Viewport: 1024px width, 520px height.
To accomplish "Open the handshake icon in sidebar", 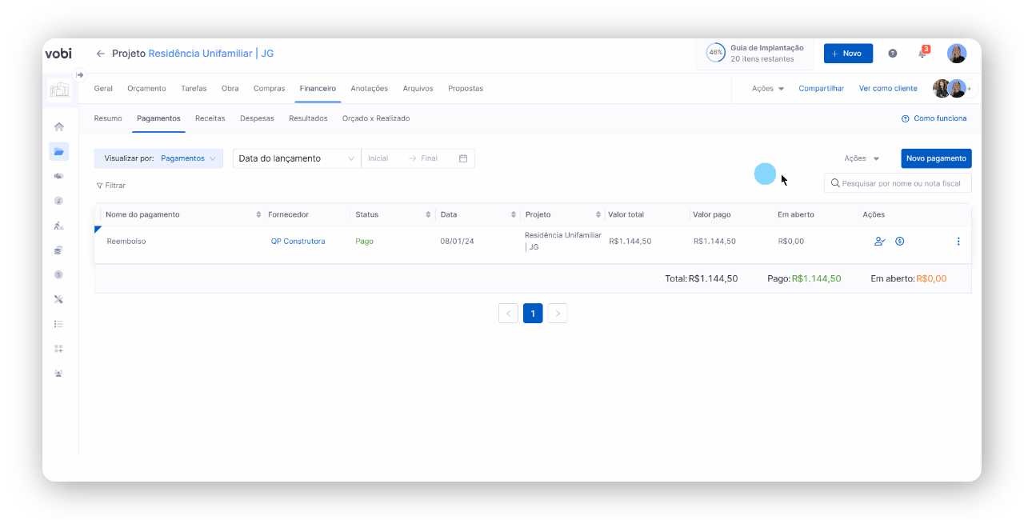I will click(x=58, y=176).
